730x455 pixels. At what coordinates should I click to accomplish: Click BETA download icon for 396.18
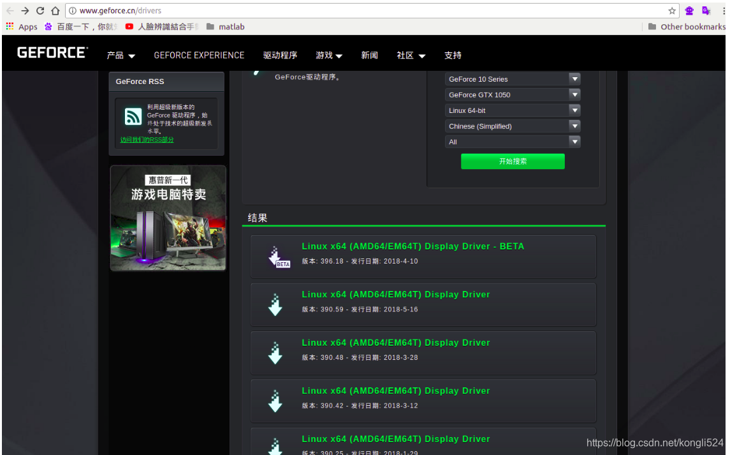click(279, 257)
